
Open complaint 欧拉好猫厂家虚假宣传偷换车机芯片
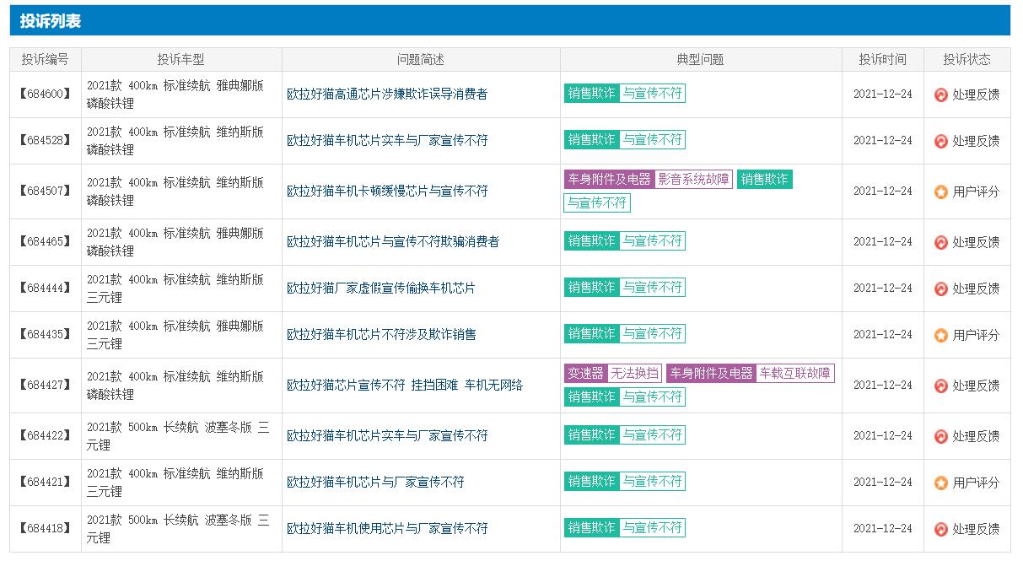pyautogui.click(x=381, y=289)
